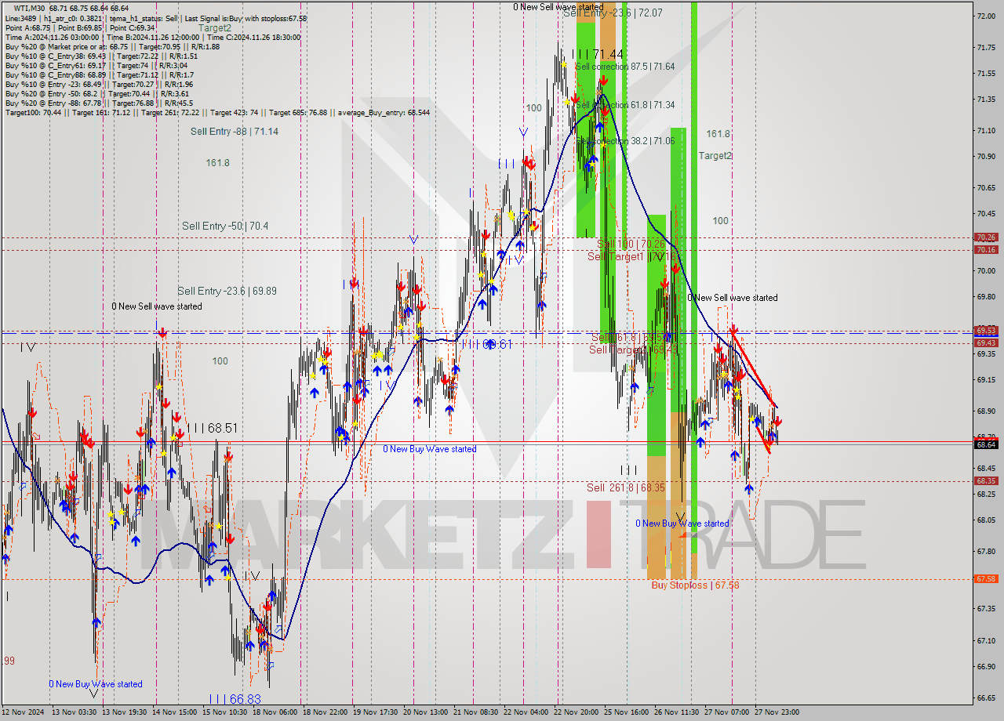The image size is (1004, 721).
Task: Click the current price tag 68.64 on the axis
Action: tap(986, 444)
